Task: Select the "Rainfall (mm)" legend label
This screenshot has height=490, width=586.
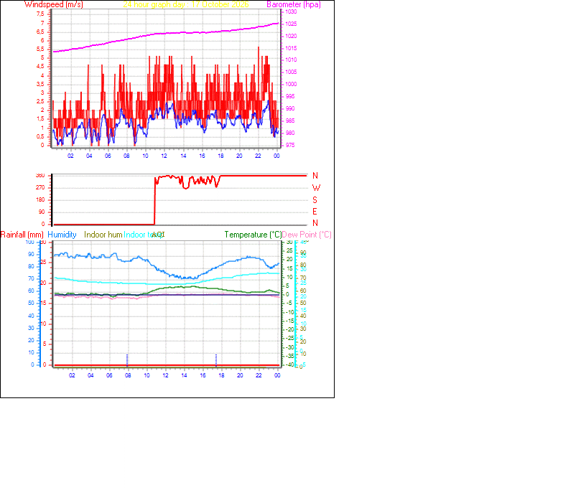Action: [22, 235]
